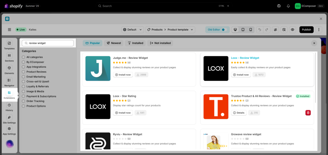Focus the Shopify top Search bar
Viewport: 328px width, 155px height.
[x=164, y=6]
